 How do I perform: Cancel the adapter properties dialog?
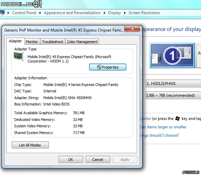(98, 160)
